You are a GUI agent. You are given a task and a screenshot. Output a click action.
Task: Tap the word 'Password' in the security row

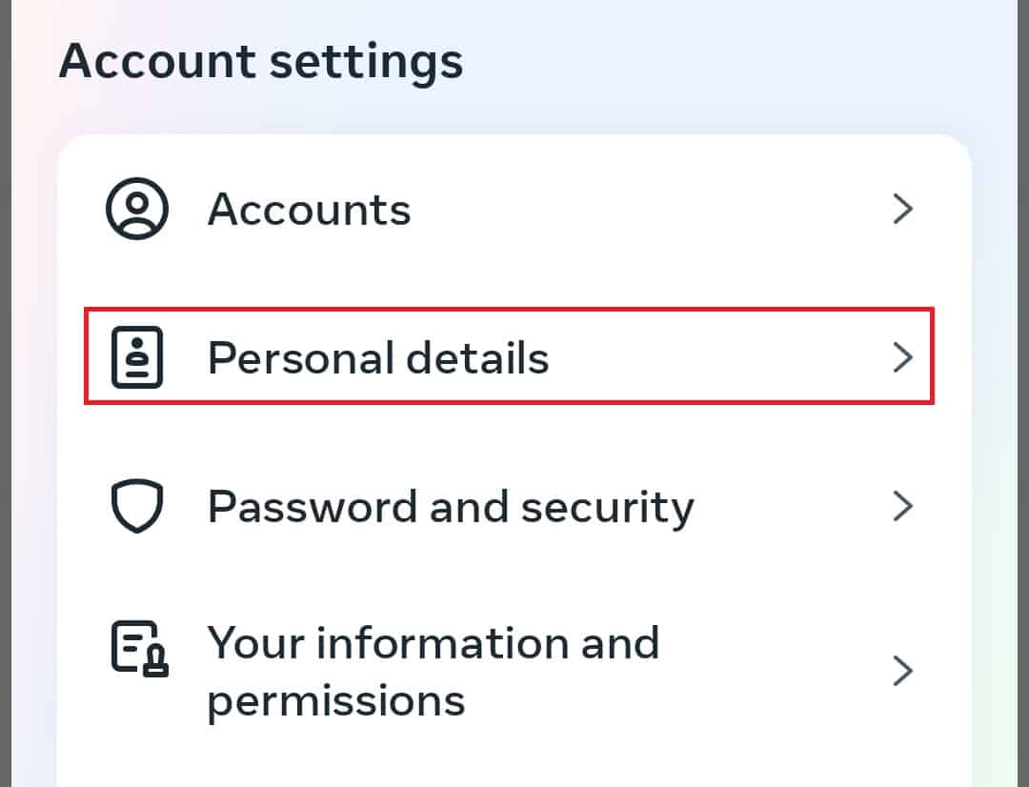point(311,506)
